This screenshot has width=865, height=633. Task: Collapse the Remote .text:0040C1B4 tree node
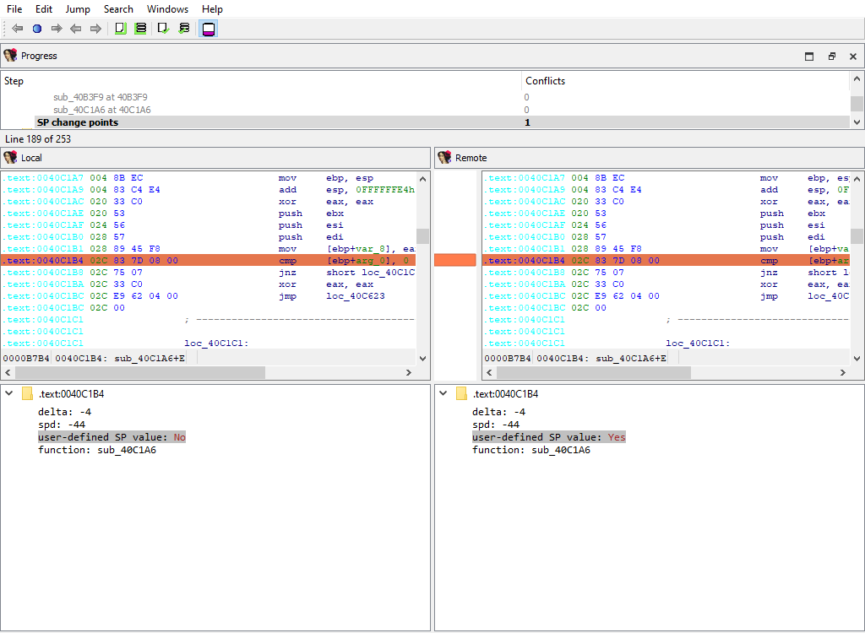(x=443, y=394)
